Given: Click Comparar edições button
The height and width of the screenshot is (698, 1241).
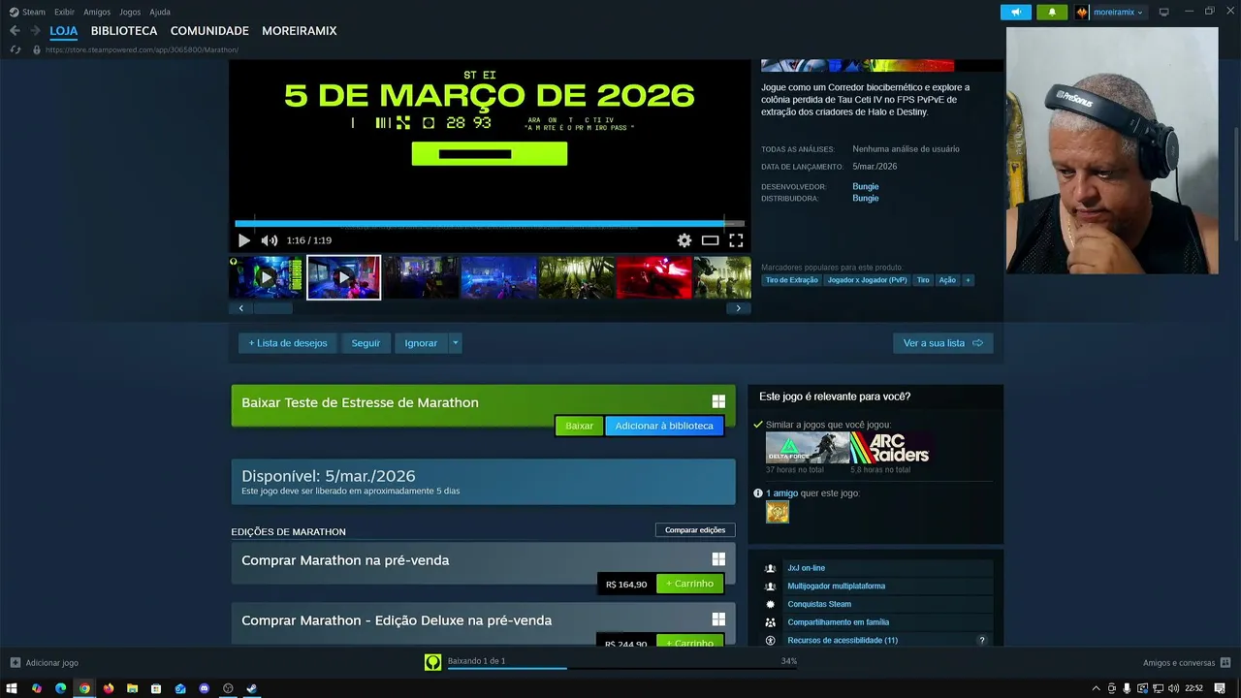Looking at the screenshot, I should [695, 530].
